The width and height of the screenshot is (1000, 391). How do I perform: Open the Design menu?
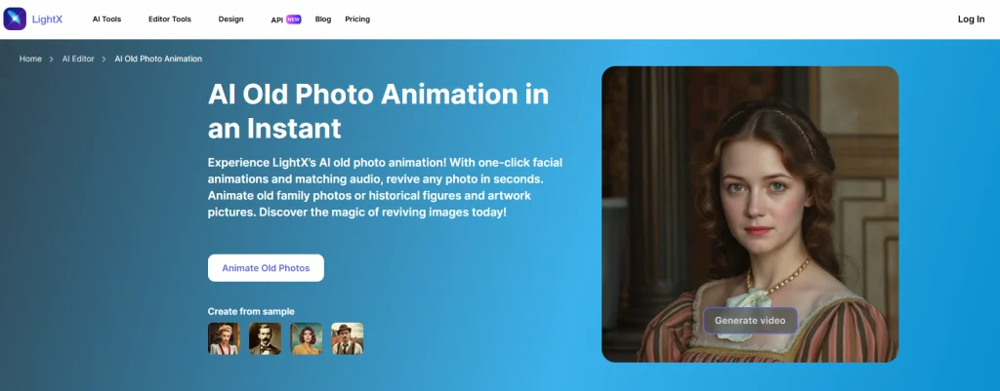tap(230, 19)
